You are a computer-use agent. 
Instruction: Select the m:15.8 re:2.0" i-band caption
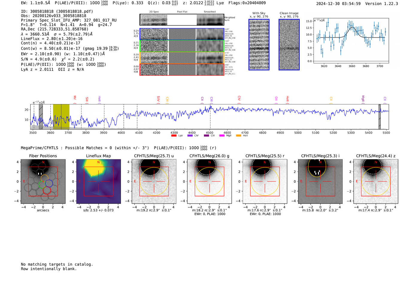320,210
